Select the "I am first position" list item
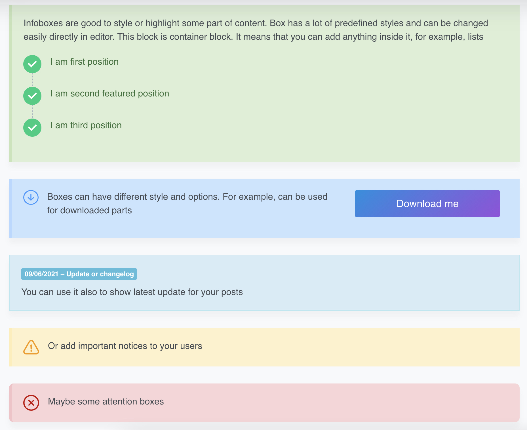Image resolution: width=527 pixels, height=430 pixels. click(85, 62)
